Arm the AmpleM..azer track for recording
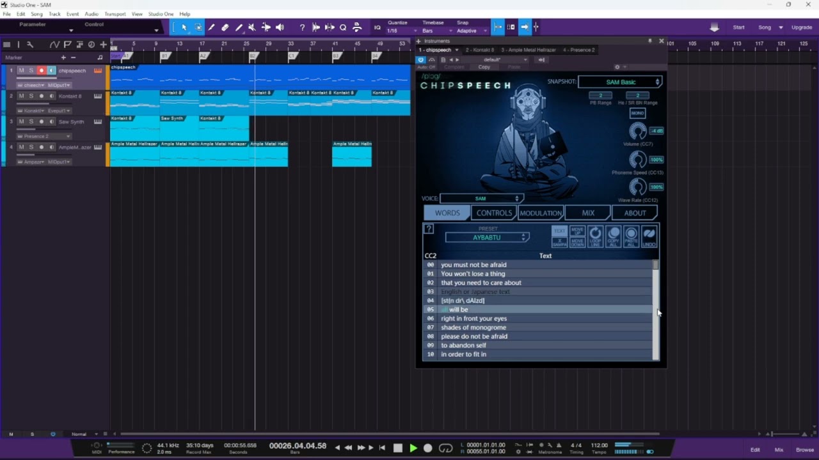Image resolution: width=819 pixels, height=460 pixels. click(x=42, y=147)
